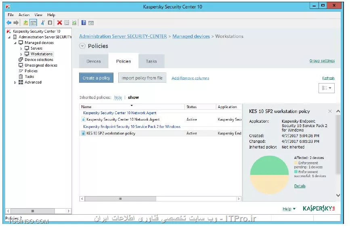This screenshot has width=350, height=230.
Task: Click hide for inherited policies
Action: pyautogui.click(x=118, y=98)
